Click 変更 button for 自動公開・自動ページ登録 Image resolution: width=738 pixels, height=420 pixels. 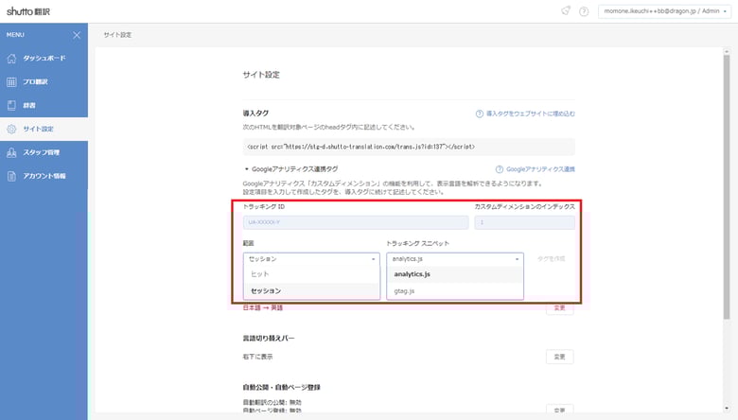(x=559, y=411)
